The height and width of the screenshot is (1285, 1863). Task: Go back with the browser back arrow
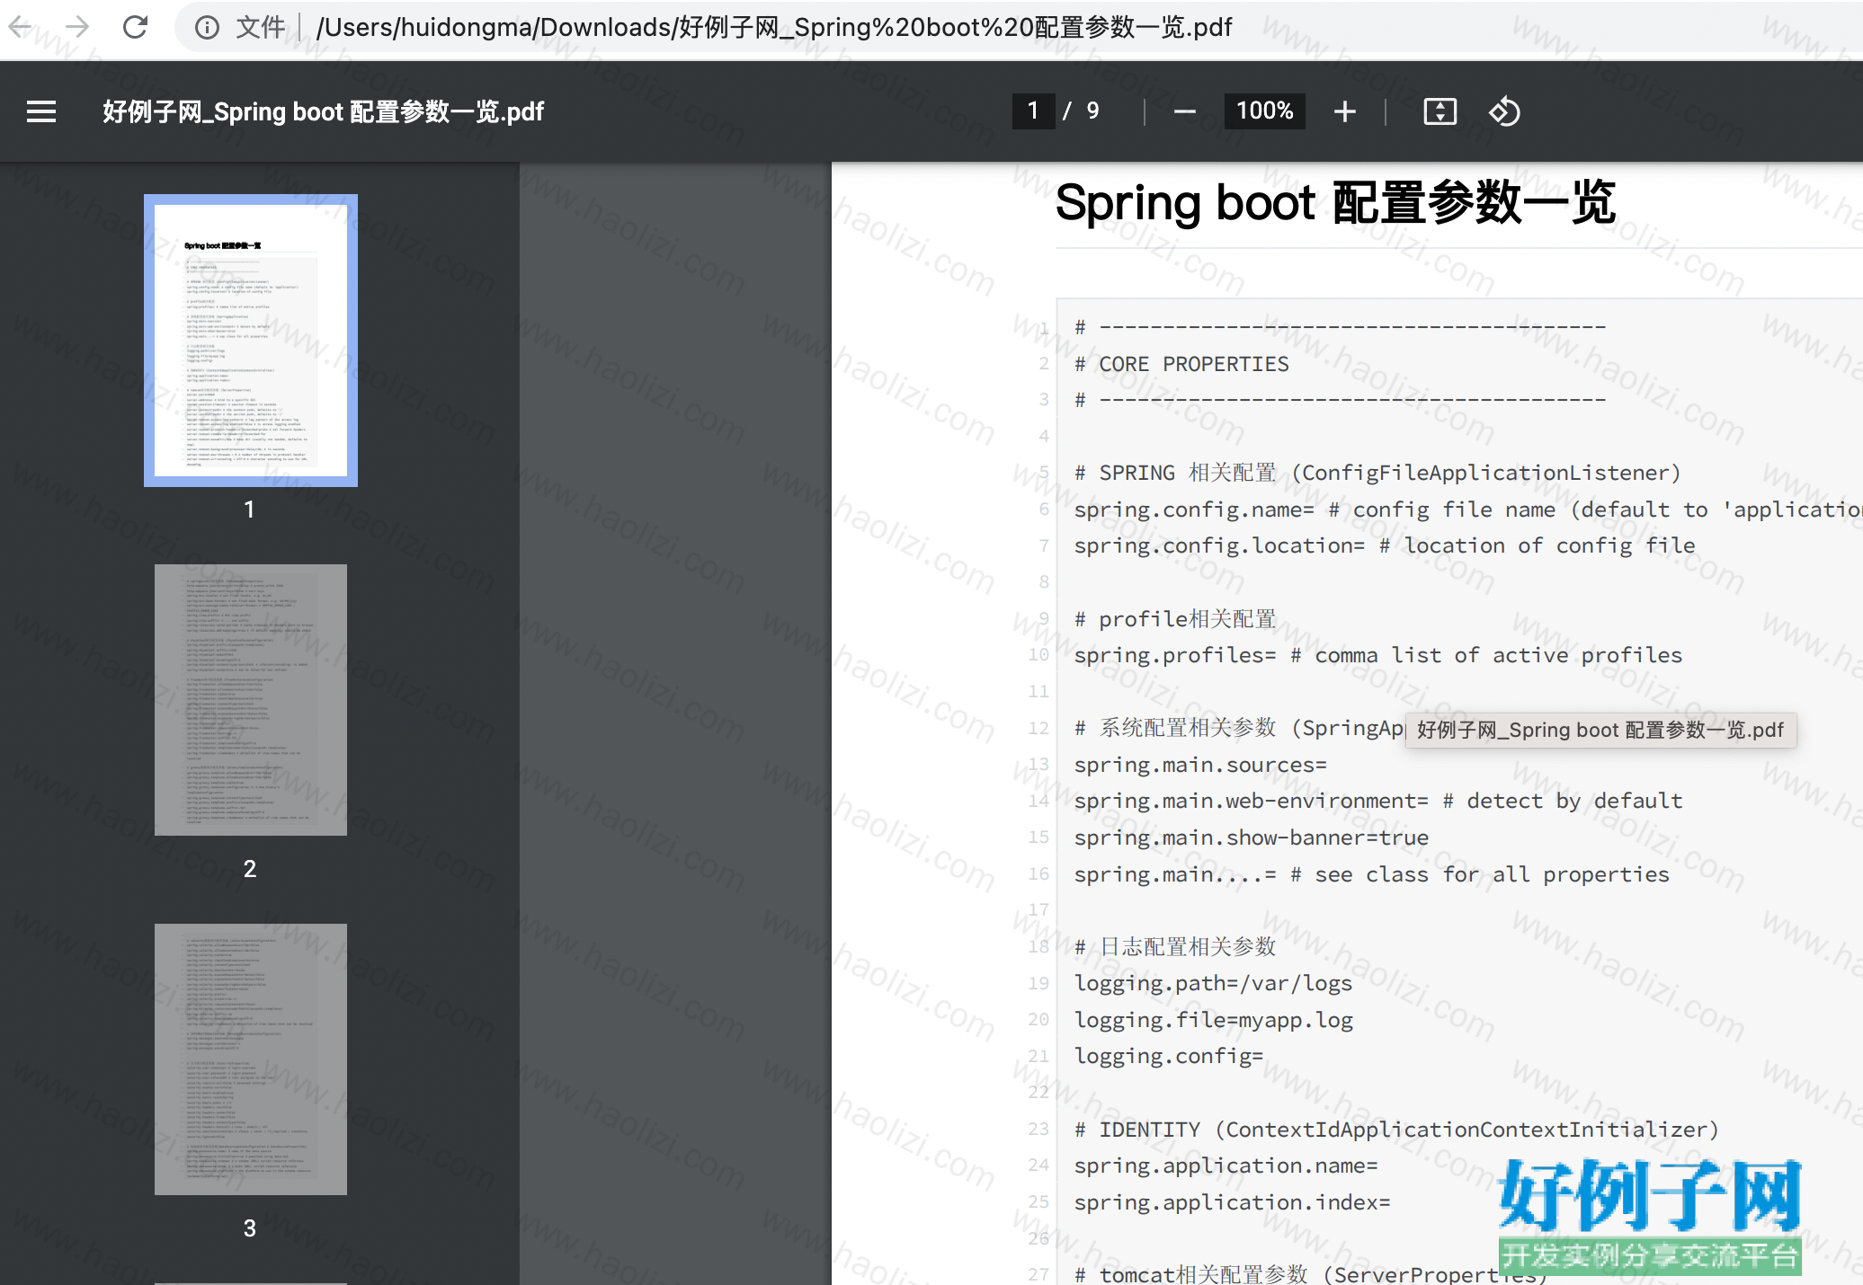click(21, 27)
